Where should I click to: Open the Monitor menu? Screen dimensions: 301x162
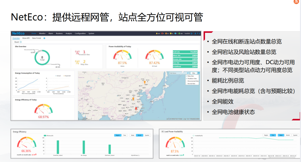[x=42, y=33]
